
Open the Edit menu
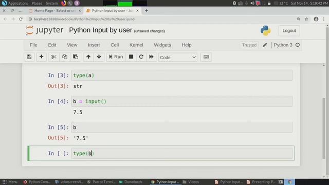coord(52,45)
